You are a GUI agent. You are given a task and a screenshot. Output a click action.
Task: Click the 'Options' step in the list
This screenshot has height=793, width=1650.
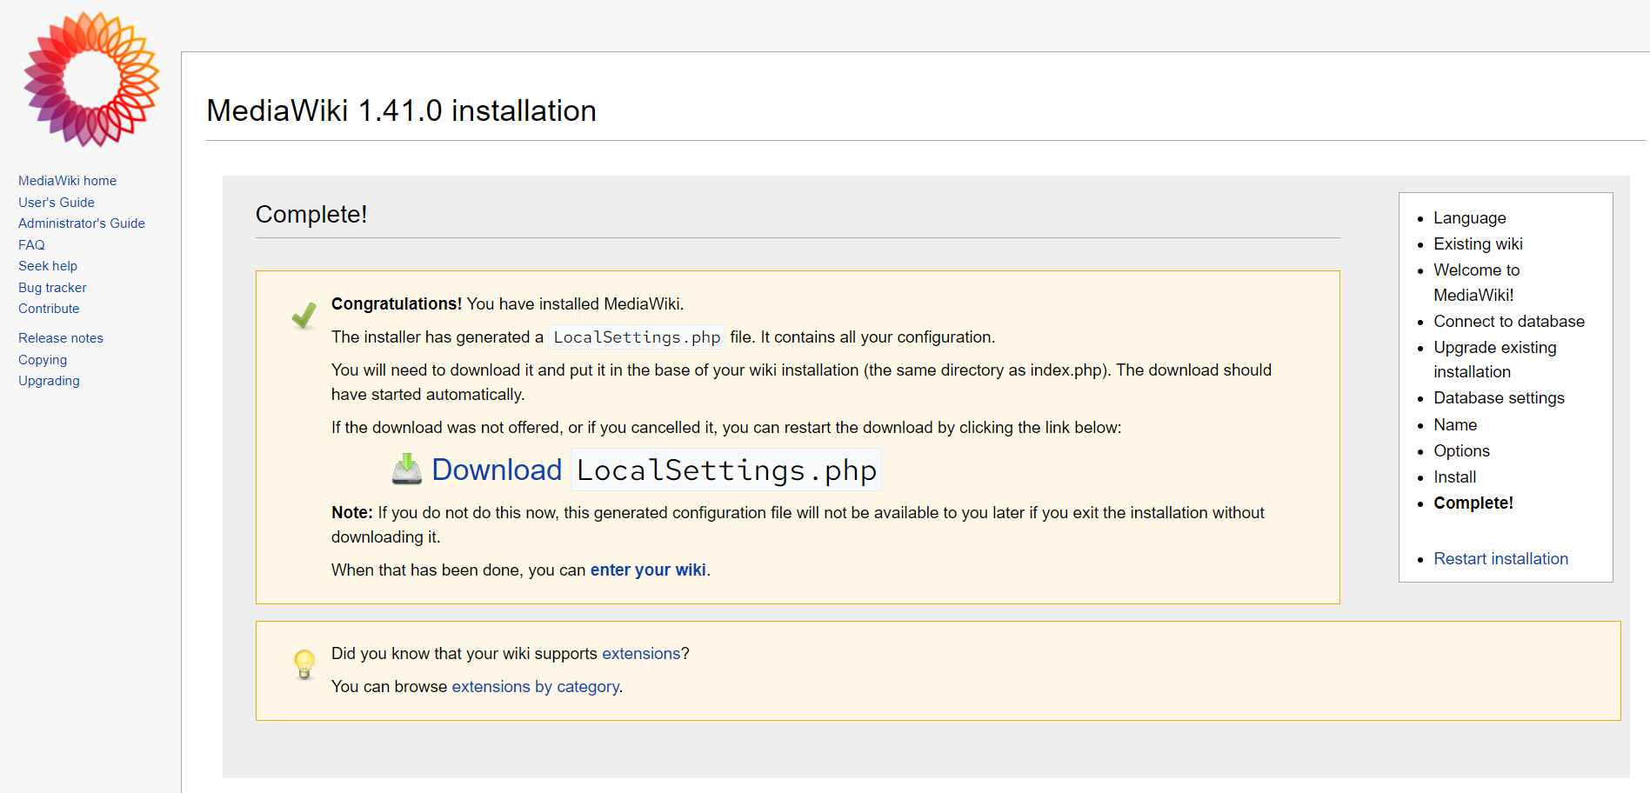coord(1461,451)
